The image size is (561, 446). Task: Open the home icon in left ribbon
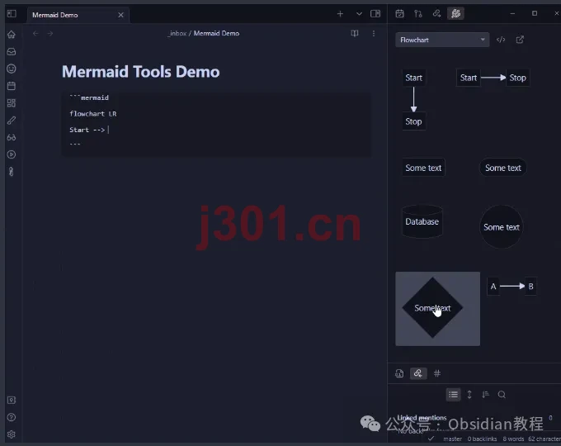12,35
